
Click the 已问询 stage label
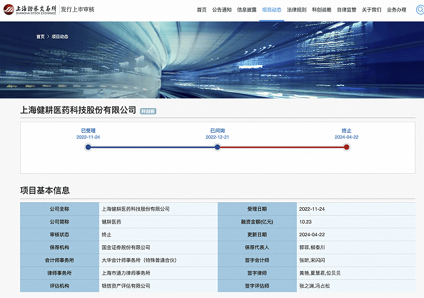click(217, 131)
